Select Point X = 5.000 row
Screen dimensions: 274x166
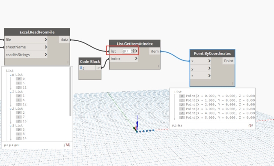tap(217, 118)
